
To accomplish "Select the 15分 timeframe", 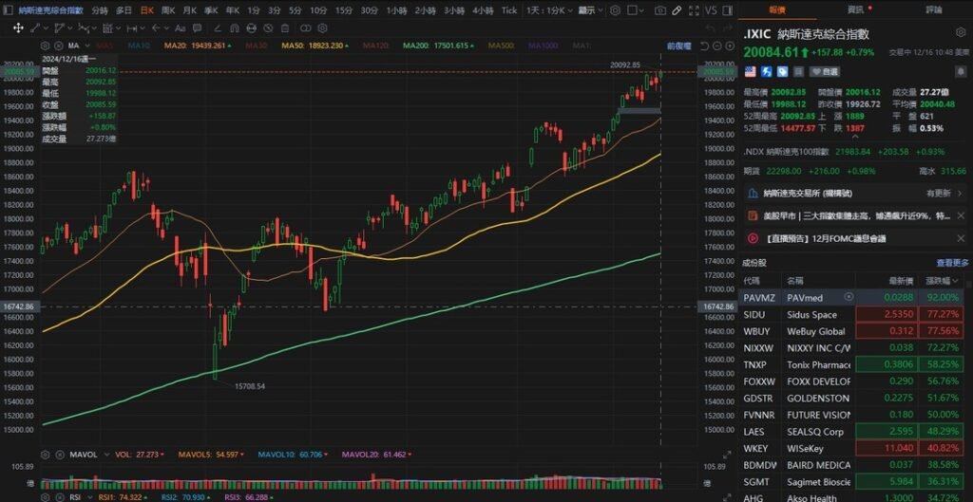I will 344,10.
